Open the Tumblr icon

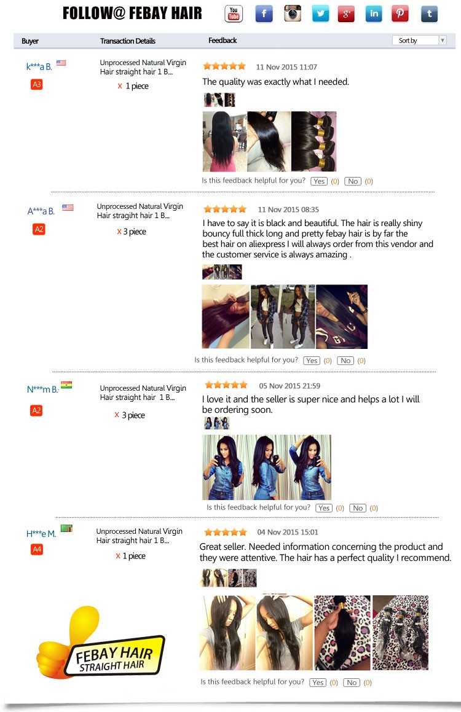[x=429, y=14]
